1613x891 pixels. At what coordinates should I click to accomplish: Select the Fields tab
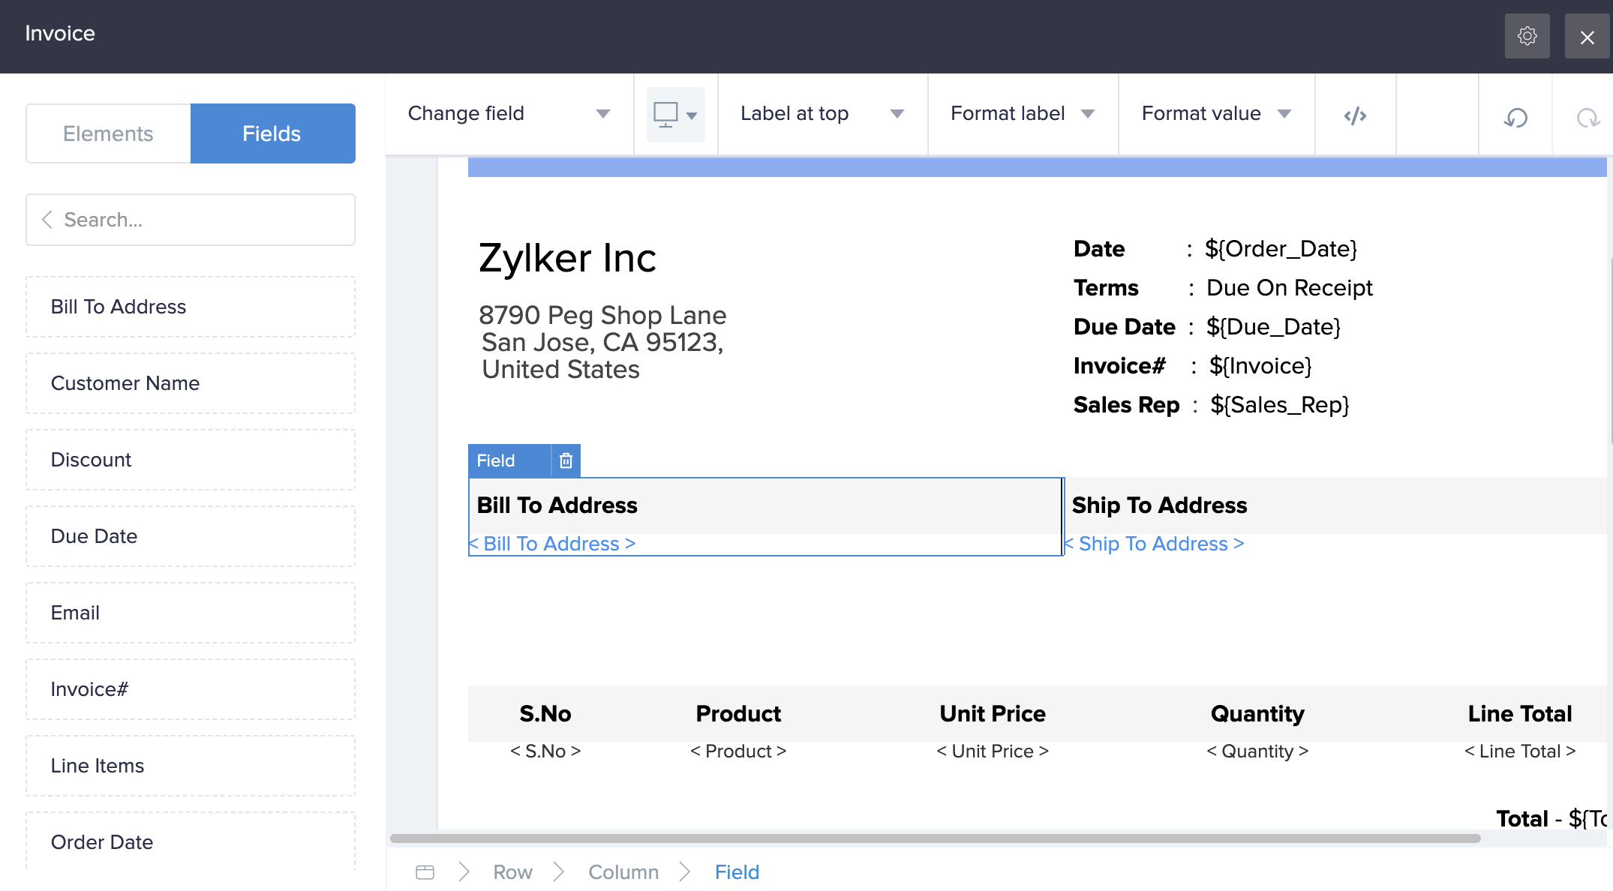272,133
